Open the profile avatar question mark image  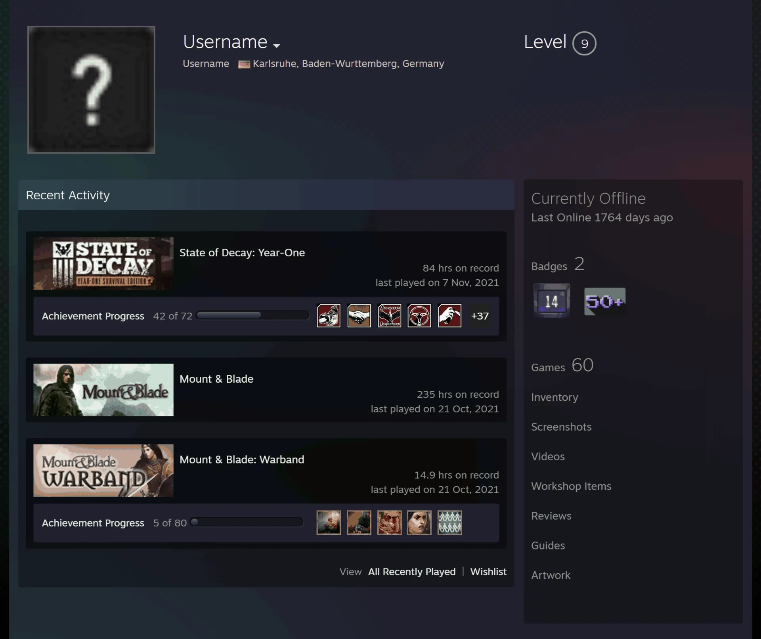click(91, 90)
